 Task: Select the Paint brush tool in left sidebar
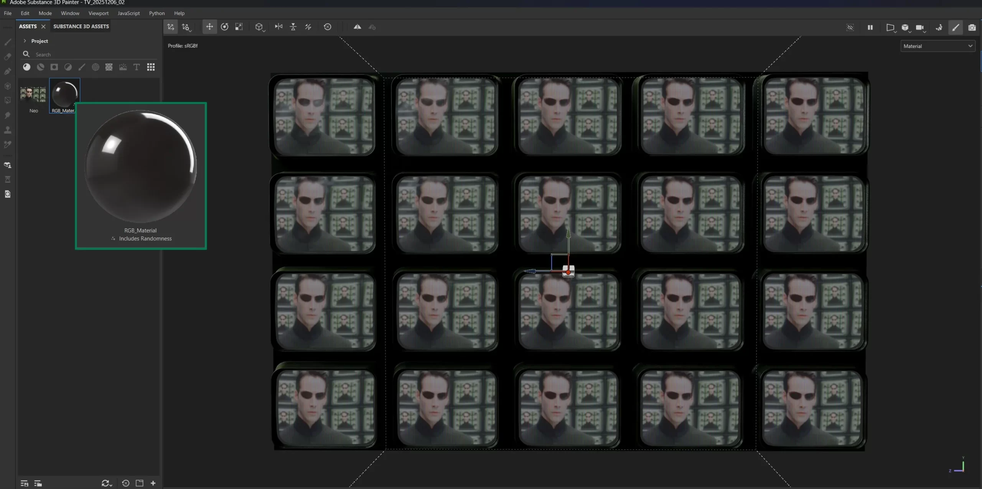click(8, 42)
